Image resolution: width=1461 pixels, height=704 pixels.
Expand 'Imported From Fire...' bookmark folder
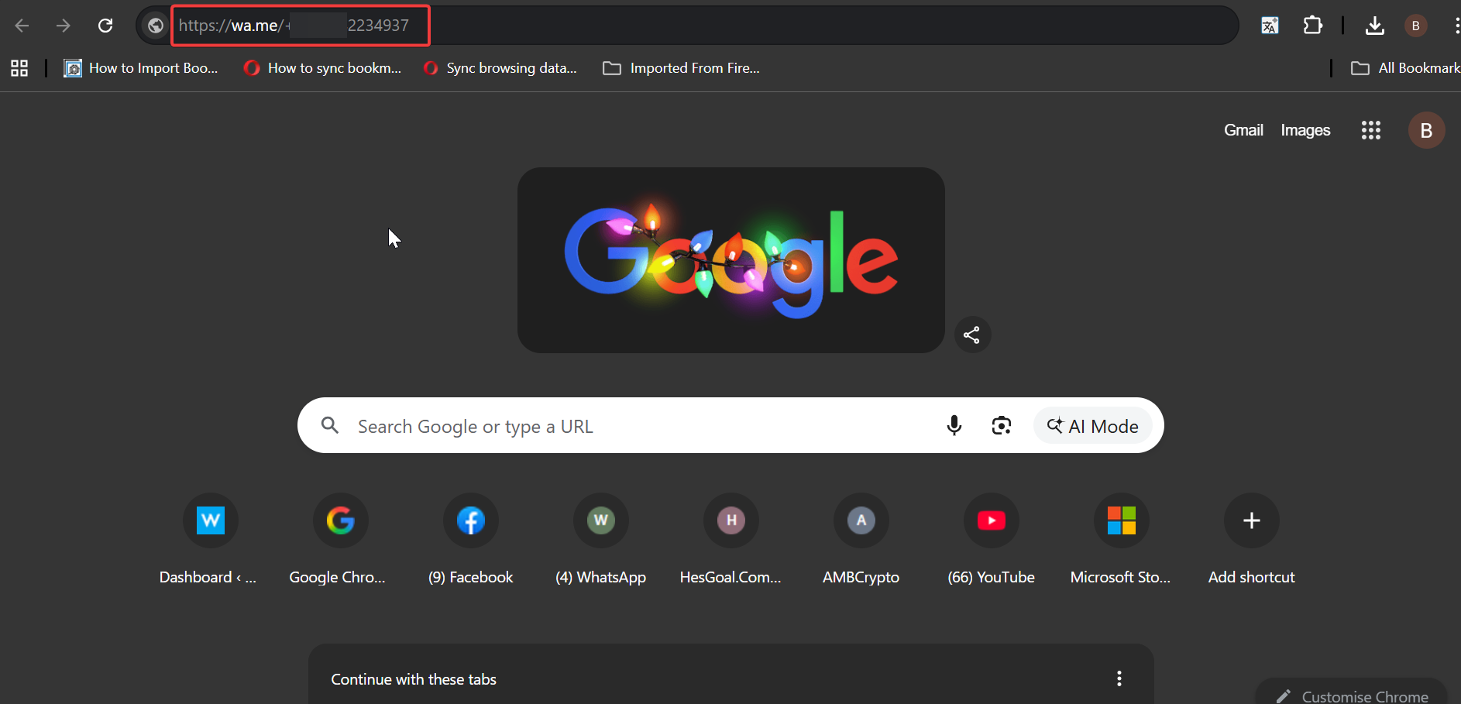[x=681, y=68]
